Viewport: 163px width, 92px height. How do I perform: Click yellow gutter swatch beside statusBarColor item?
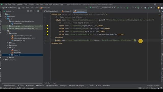click(47, 34)
